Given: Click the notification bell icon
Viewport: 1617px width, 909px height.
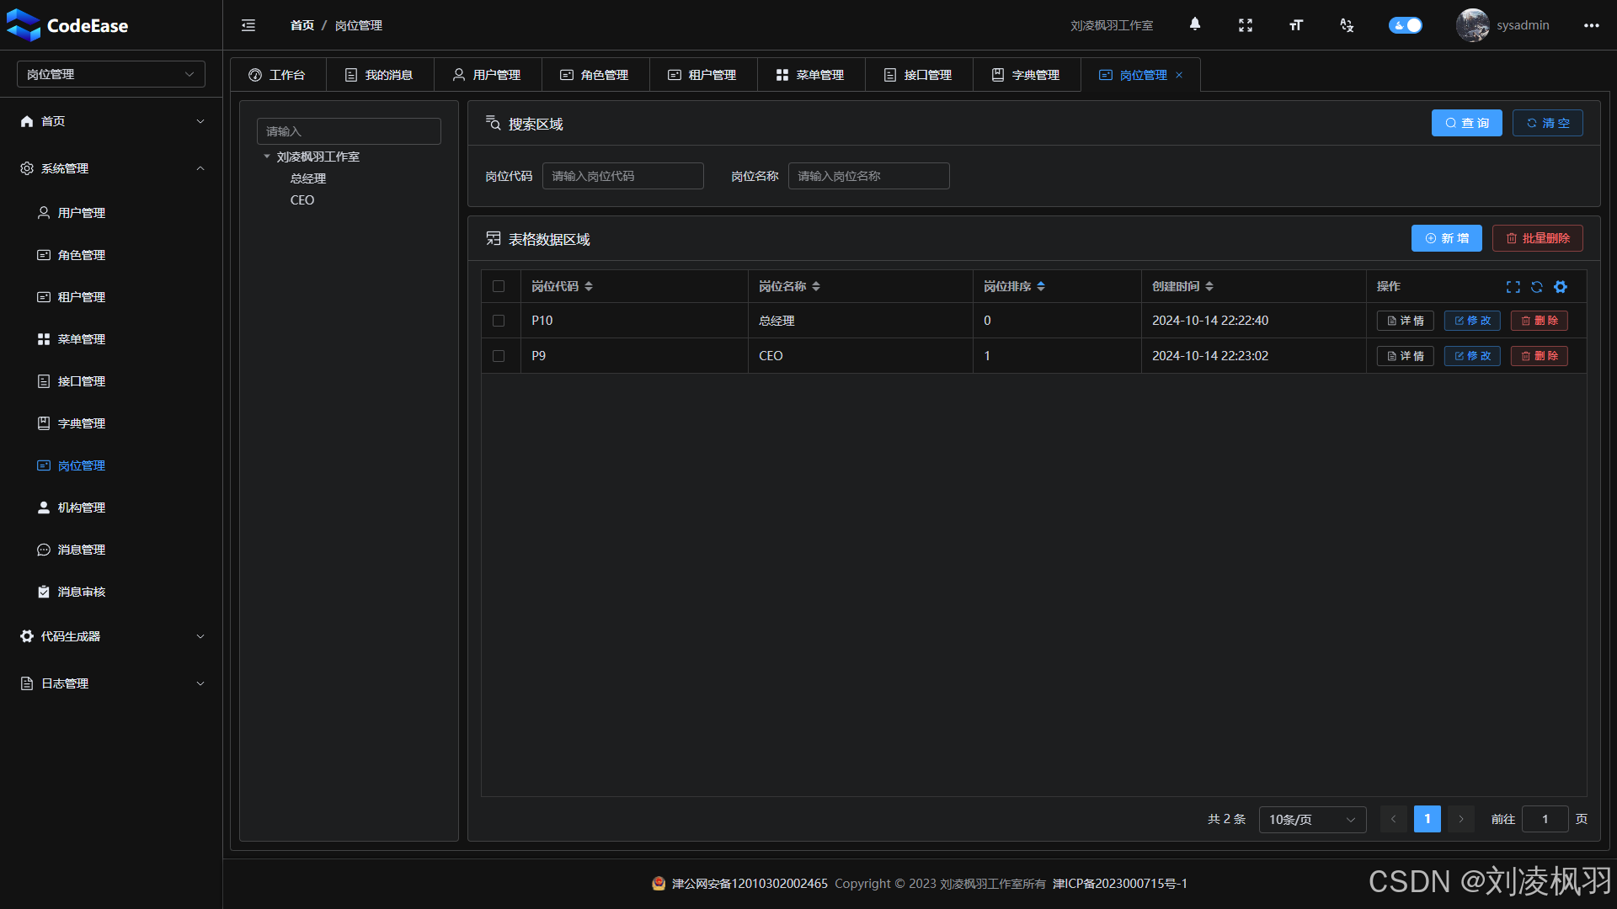Looking at the screenshot, I should 1194,24.
